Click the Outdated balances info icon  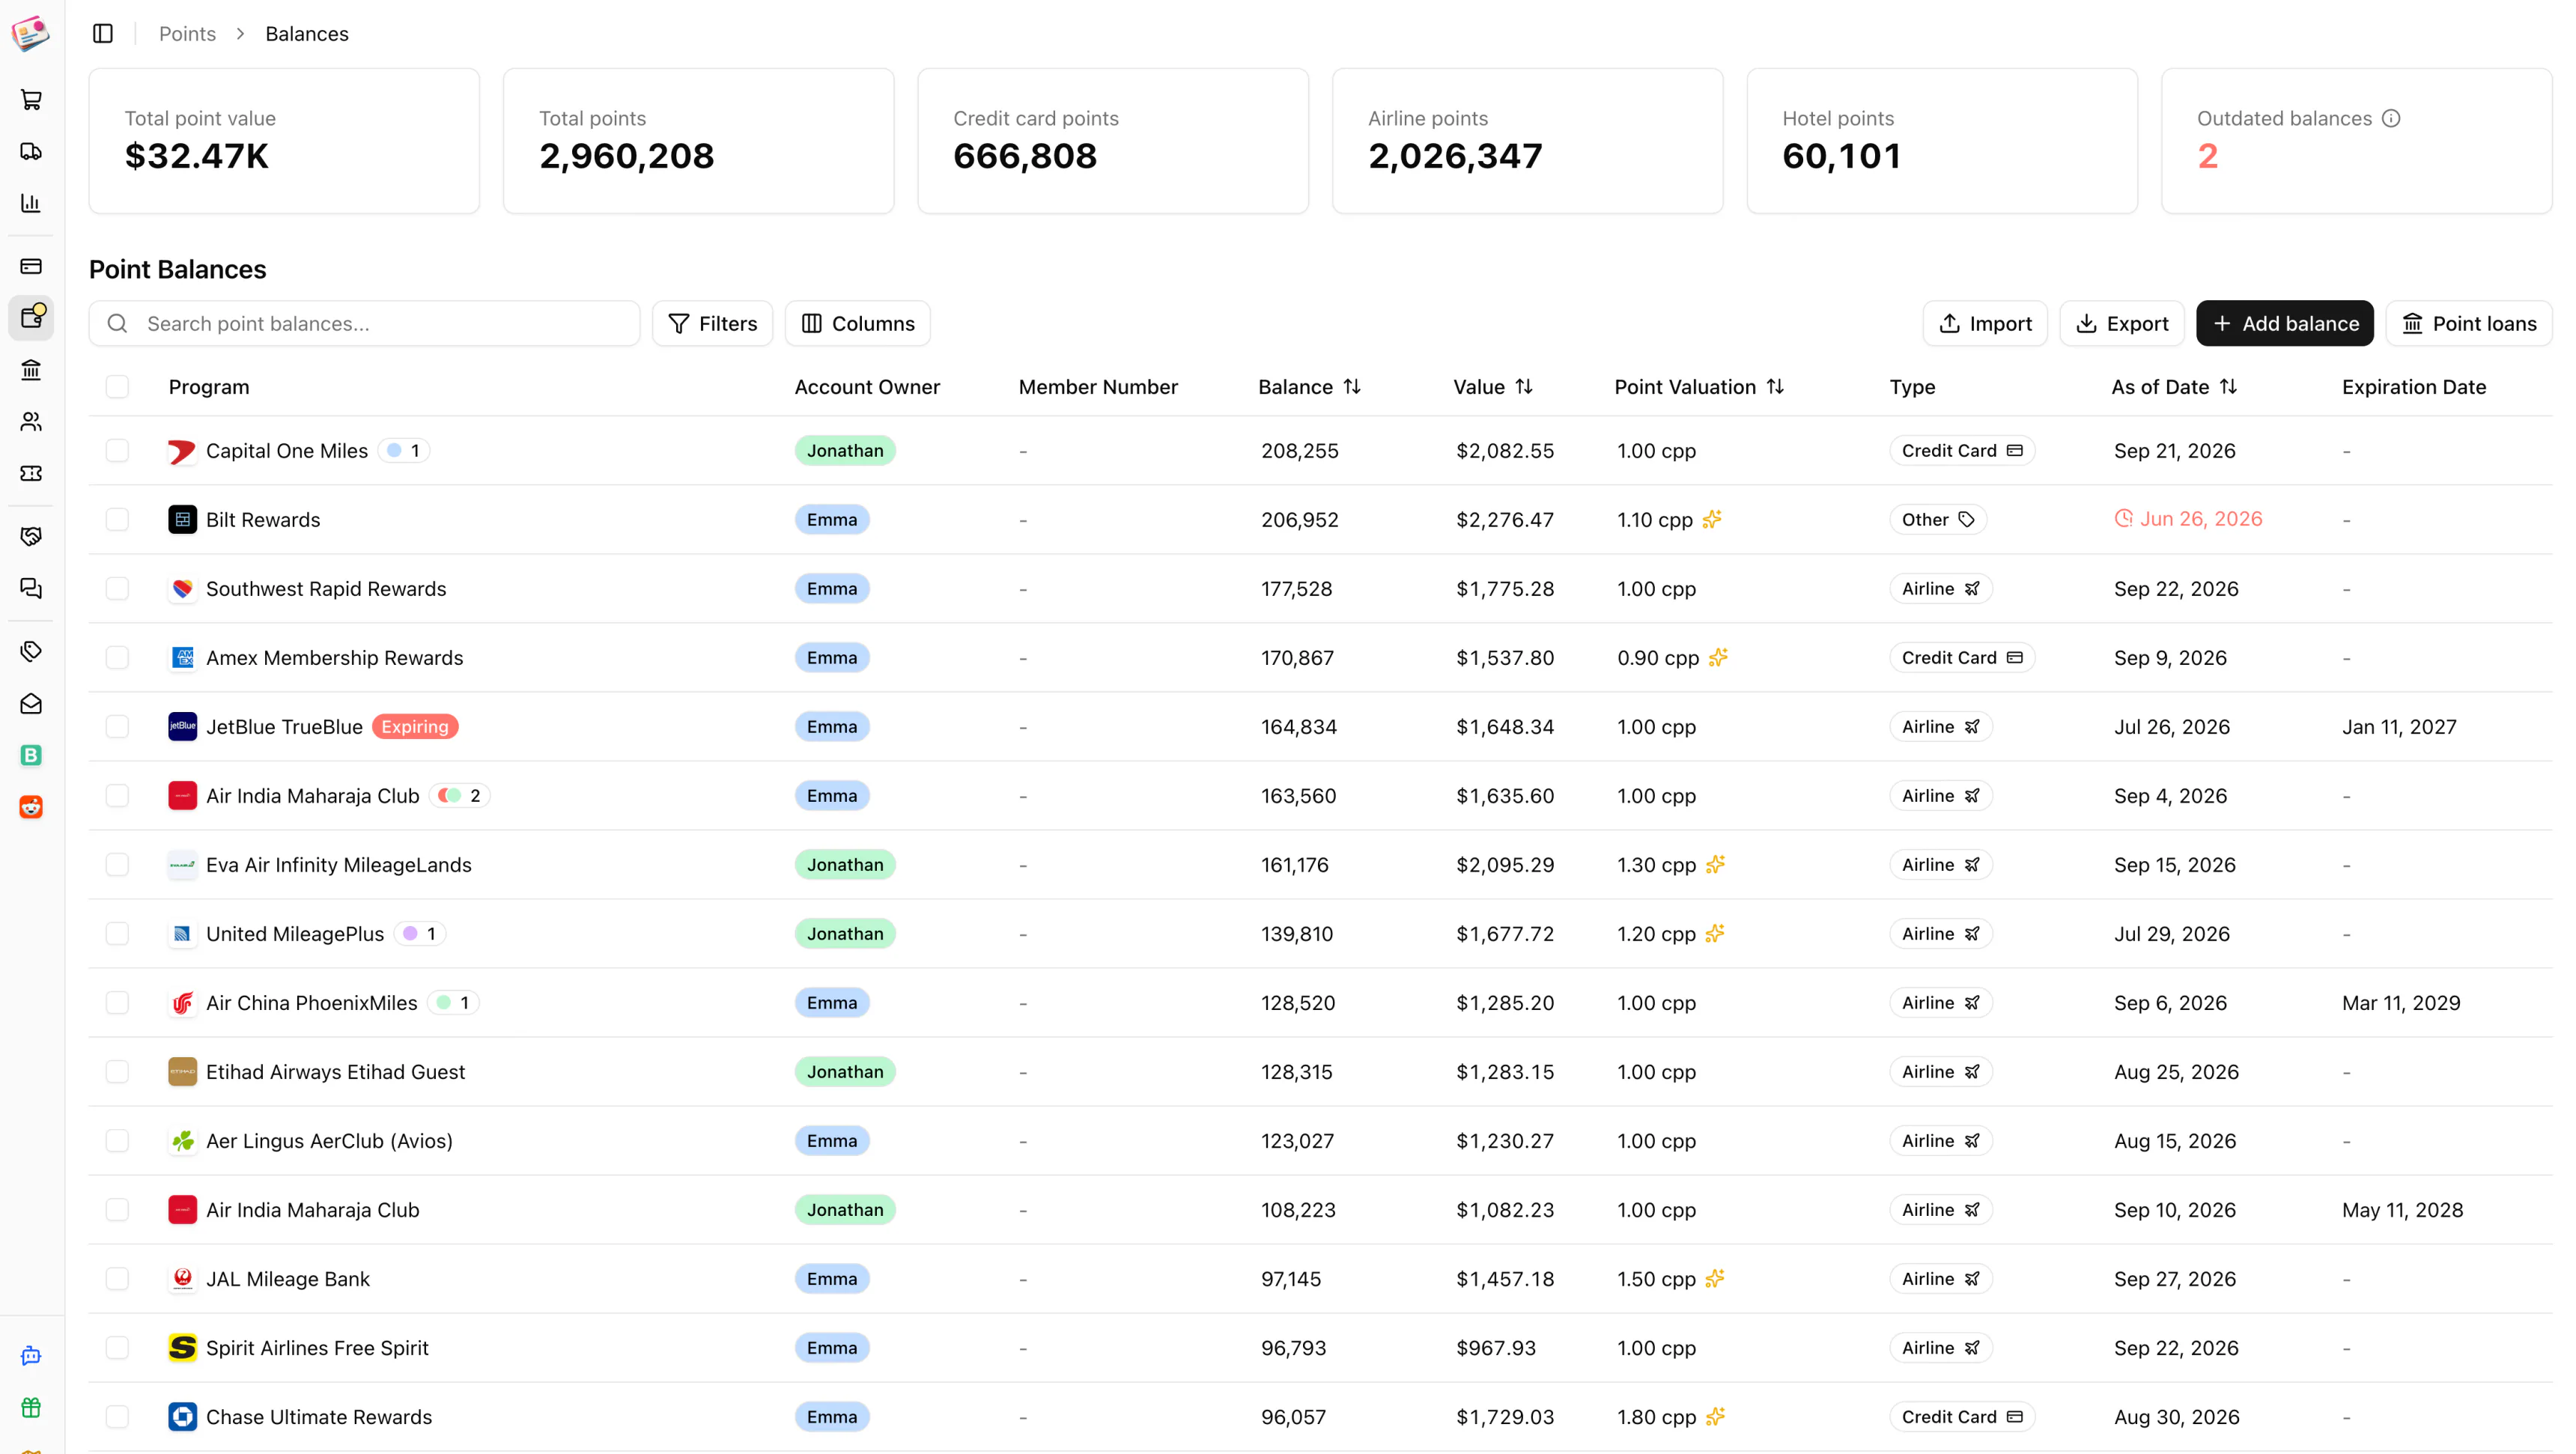2391,118
